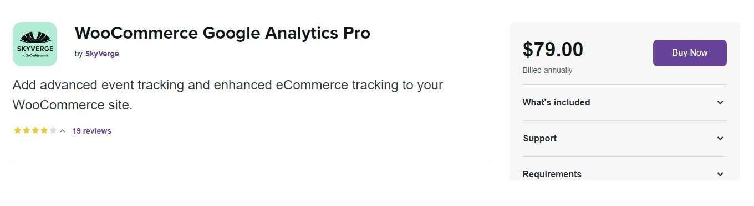Expand the Requirements chevron arrow
Viewport: 754px width, 206px height.
point(720,174)
